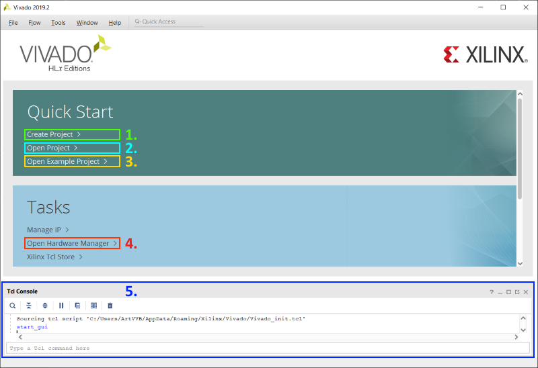Click down arrow of start page scrollbar
The image size is (538, 368).
520,263
